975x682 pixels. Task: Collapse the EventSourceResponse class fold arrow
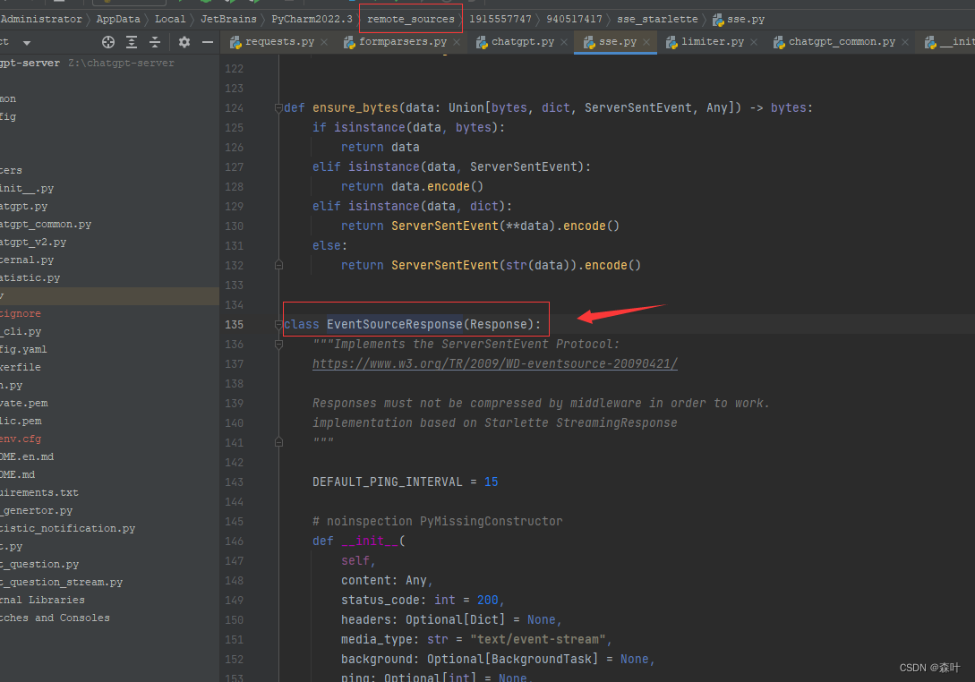tap(278, 324)
